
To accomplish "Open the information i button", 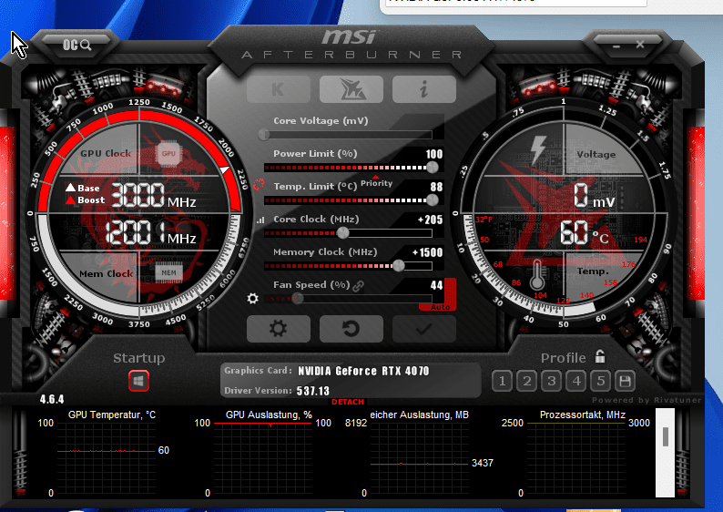I will tap(424, 89).
